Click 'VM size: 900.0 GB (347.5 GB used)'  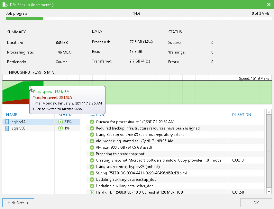click(x=124, y=147)
